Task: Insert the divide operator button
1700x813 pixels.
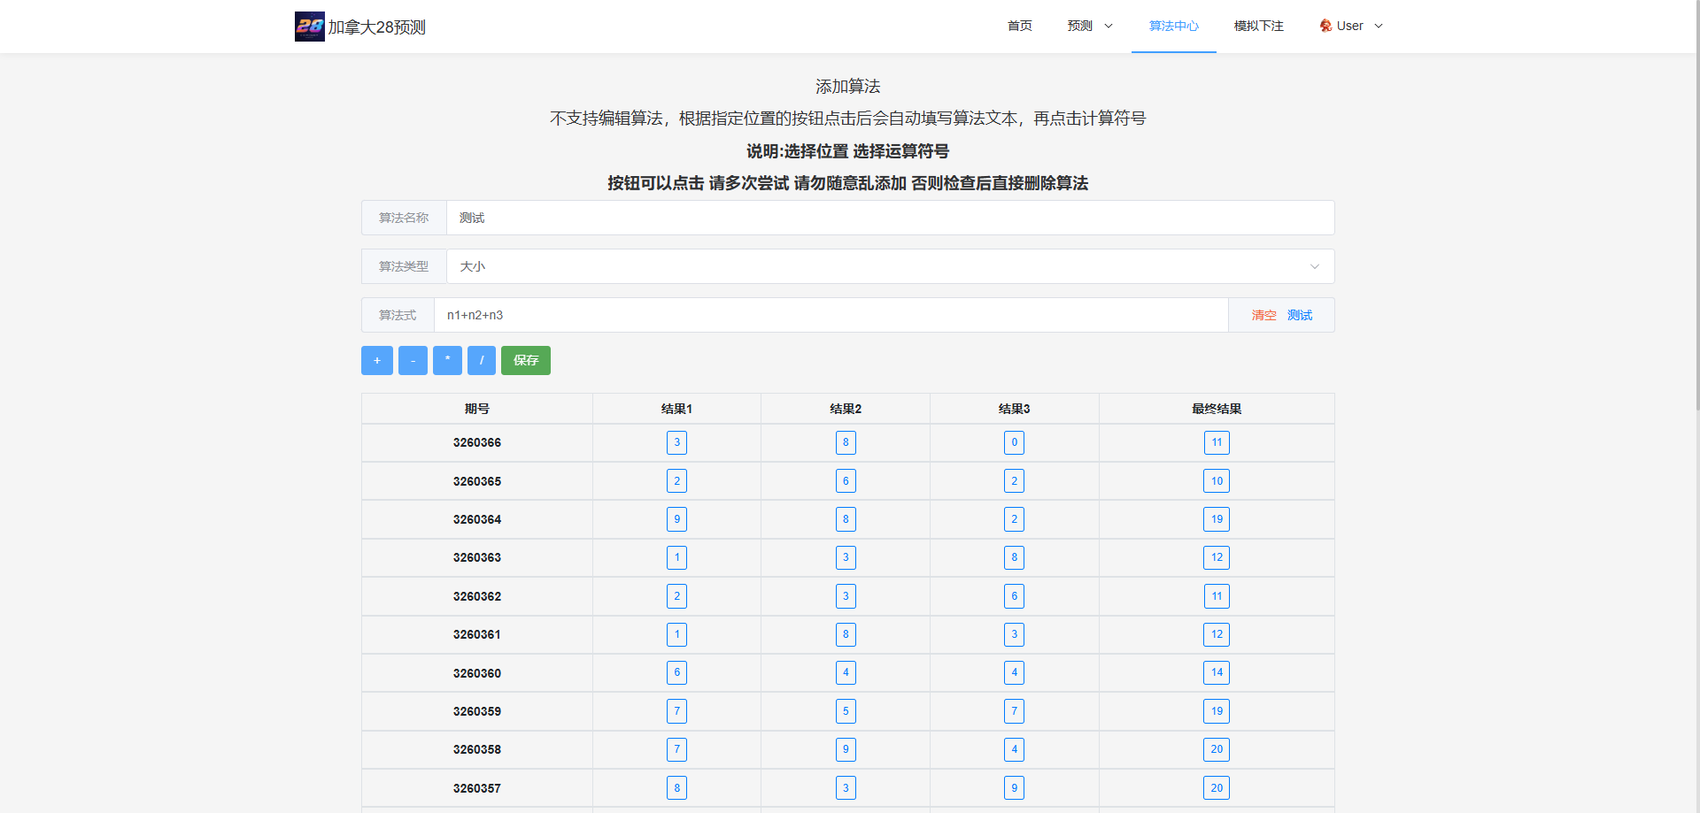Action: click(x=482, y=360)
